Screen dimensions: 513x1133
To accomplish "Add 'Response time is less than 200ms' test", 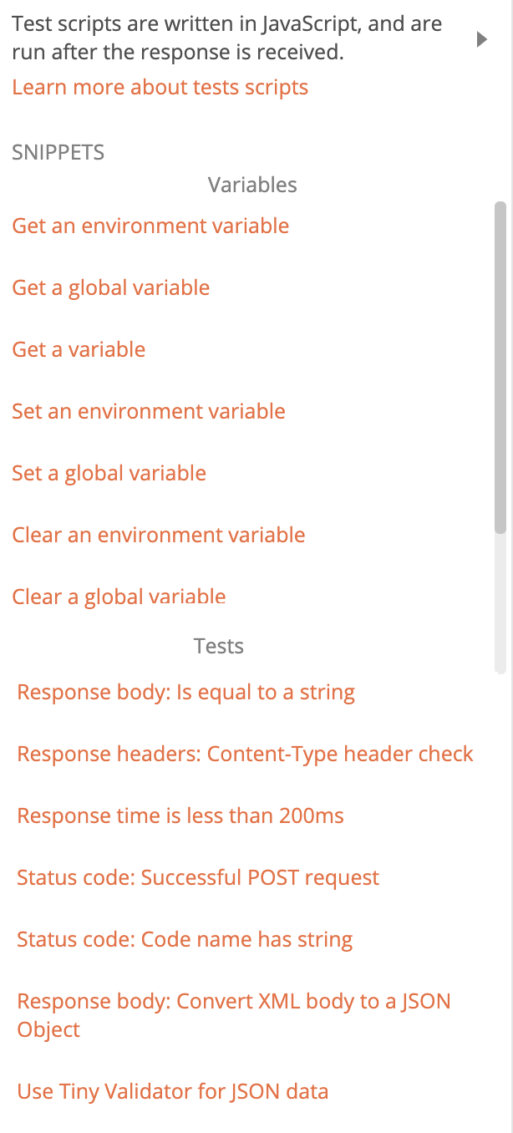I will coord(180,815).
